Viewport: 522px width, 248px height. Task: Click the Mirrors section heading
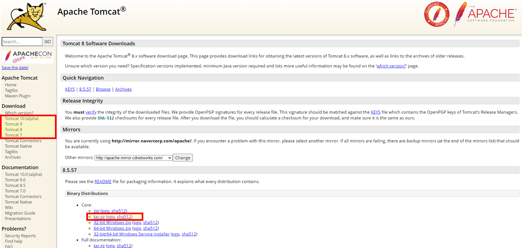tap(71, 129)
